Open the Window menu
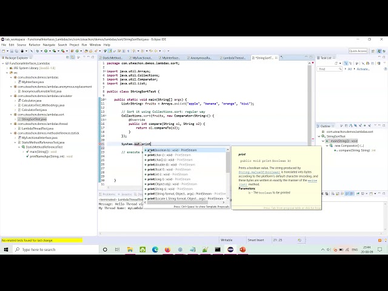The height and width of the screenshot is (291, 388). [95, 45]
